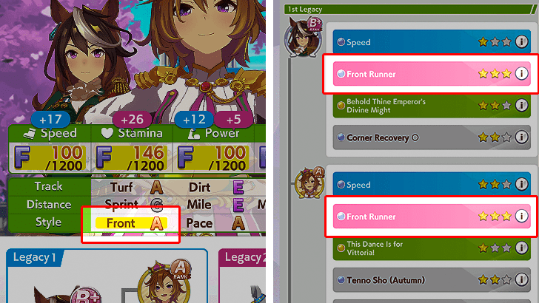Show info for Tenno Sho (Autumn)
Image resolution: width=539 pixels, height=303 pixels.
click(521, 279)
